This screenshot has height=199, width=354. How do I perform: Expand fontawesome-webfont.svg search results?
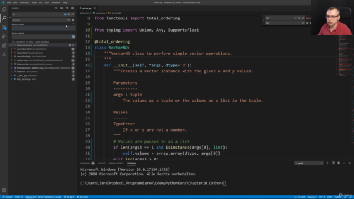point(12,68)
